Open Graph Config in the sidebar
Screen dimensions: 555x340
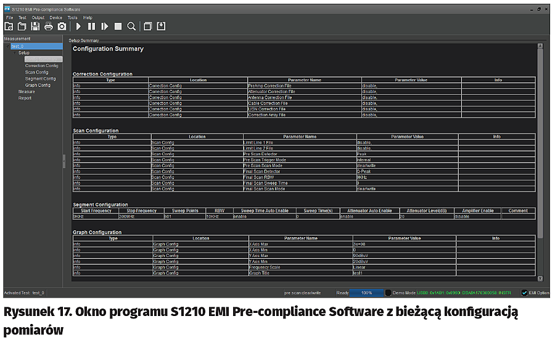[x=38, y=85]
